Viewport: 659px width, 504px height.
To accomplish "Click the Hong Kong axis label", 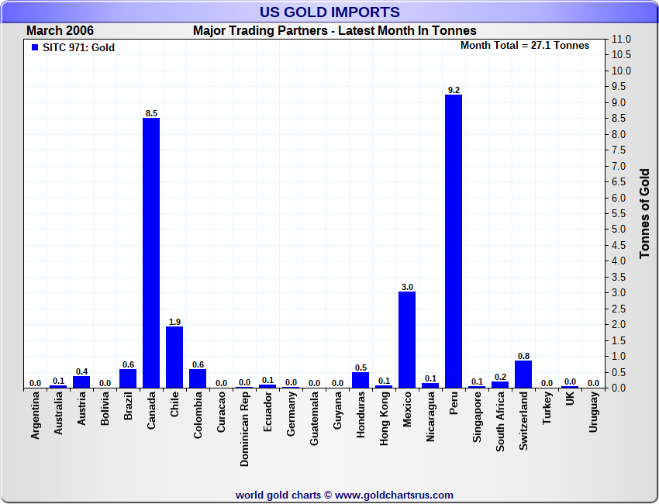I will [x=384, y=419].
